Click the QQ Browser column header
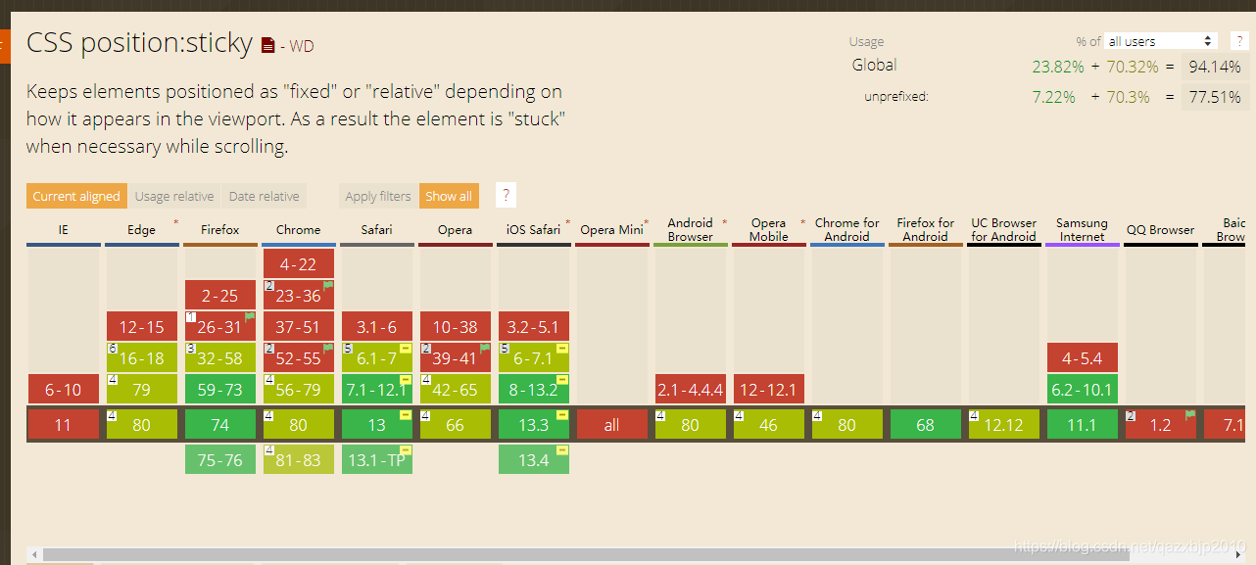Screen dimensions: 1256x565 [x=1160, y=230]
